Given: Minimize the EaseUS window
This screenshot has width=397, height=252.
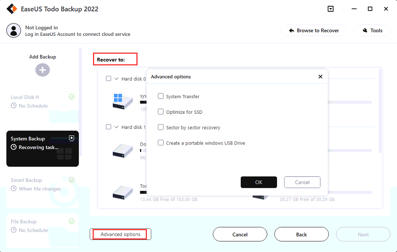Looking at the screenshot, I should coord(354,9).
